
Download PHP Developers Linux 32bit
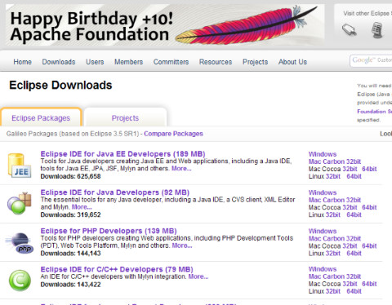tap(333, 254)
